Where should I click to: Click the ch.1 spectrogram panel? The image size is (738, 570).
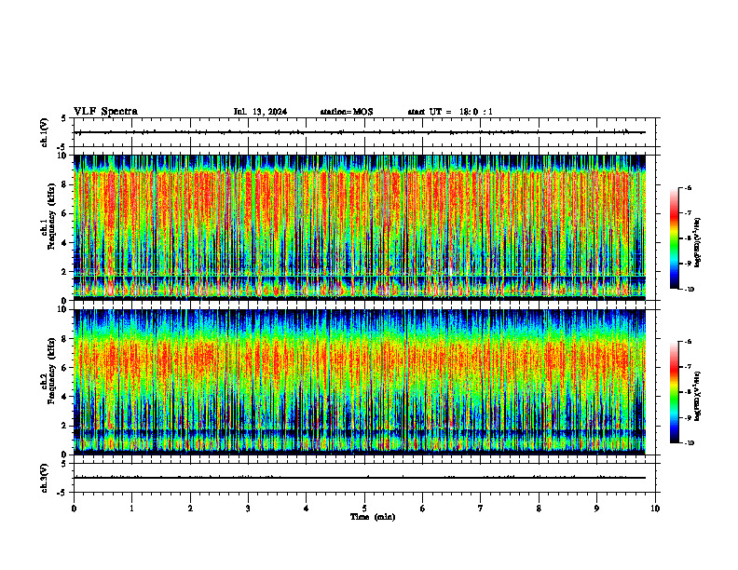tap(360, 227)
